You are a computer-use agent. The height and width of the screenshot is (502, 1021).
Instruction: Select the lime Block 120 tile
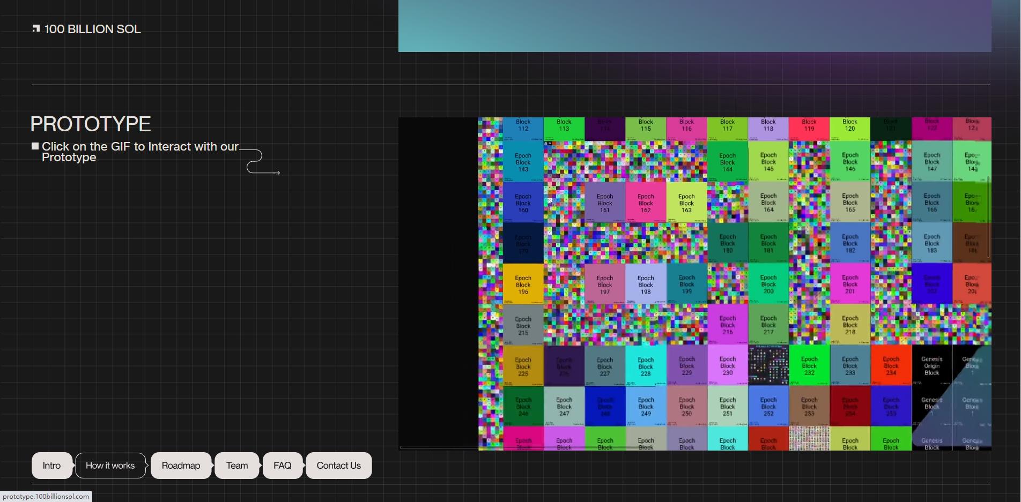850,129
